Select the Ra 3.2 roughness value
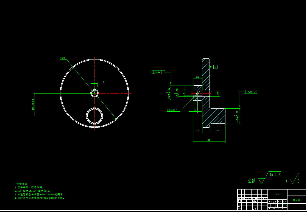 pyautogui.click(x=275, y=175)
